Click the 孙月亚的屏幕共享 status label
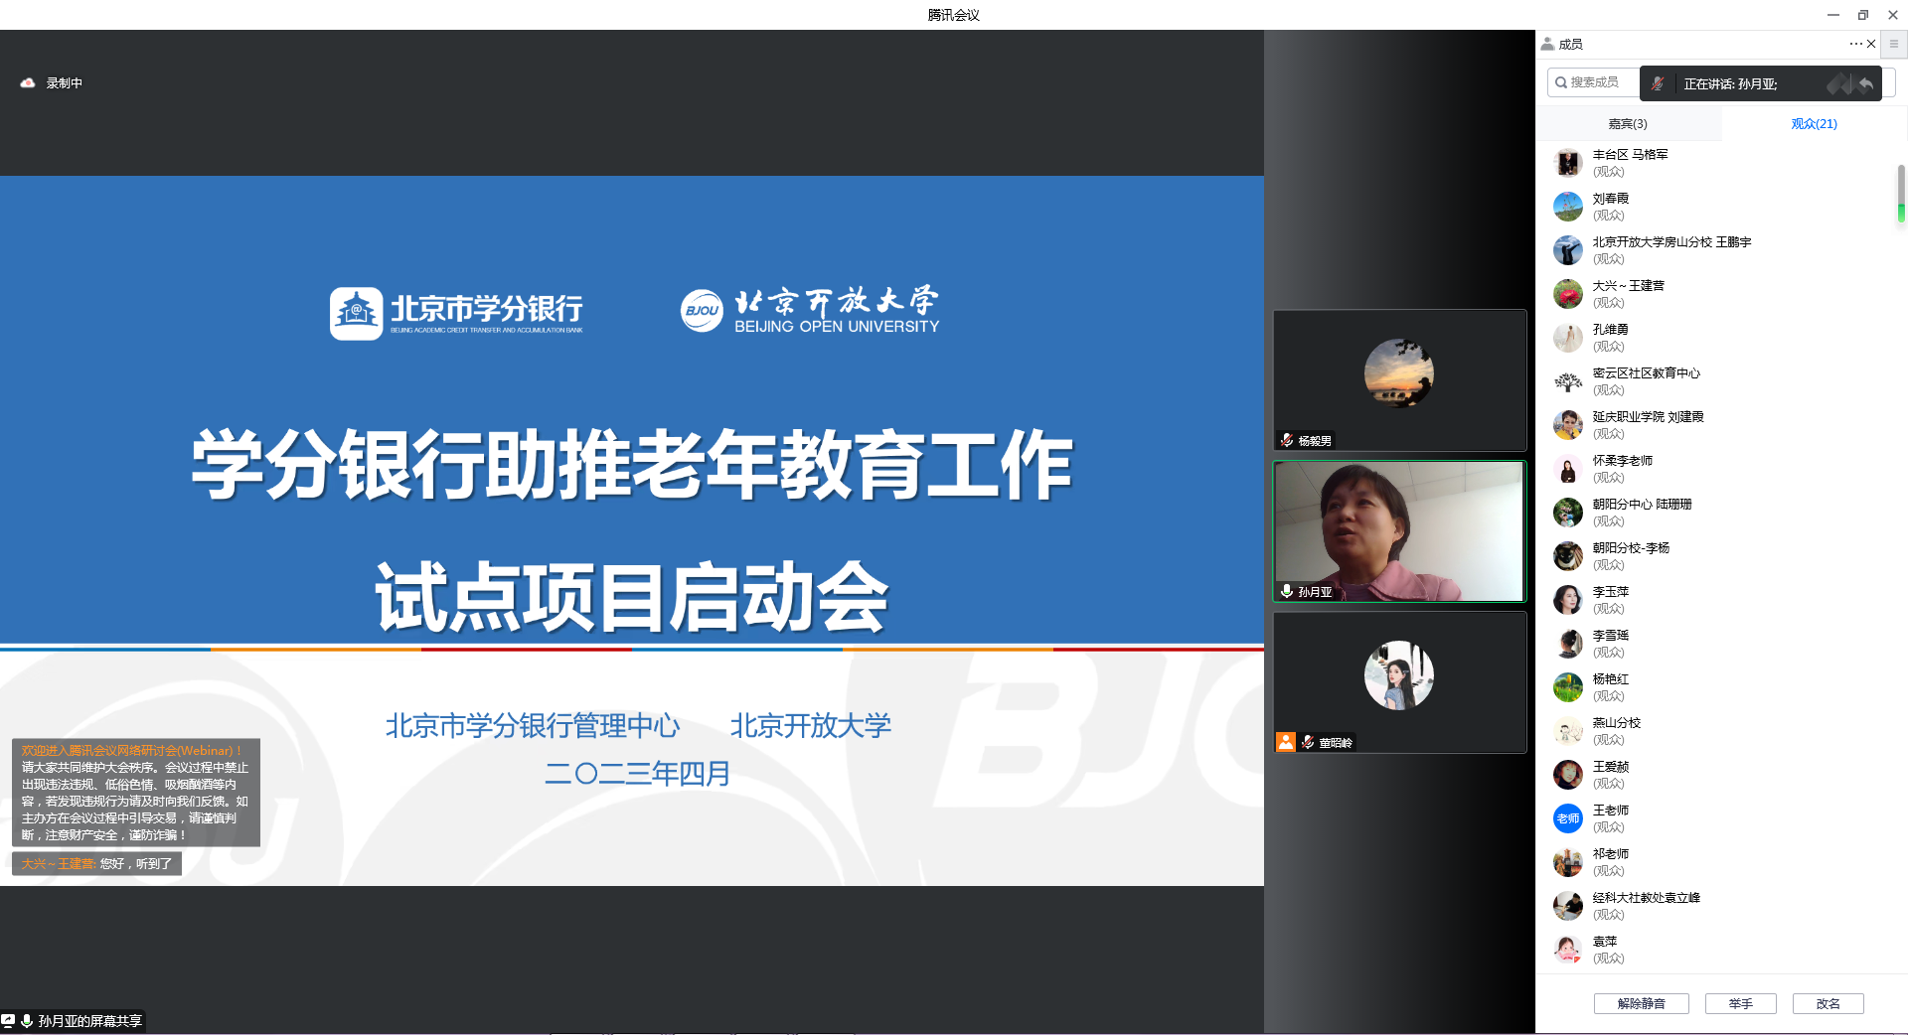Screen dimensions: 1908x1035 [x=90, y=1020]
